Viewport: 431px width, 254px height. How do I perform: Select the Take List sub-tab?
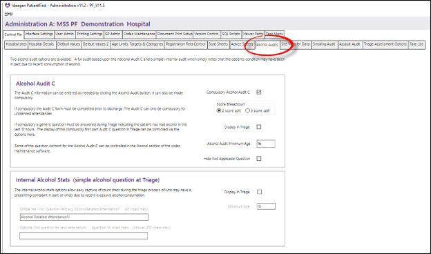tap(416, 44)
